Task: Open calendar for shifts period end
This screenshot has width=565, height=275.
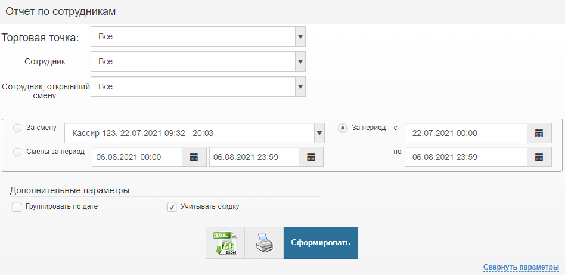Action: [x=311, y=157]
